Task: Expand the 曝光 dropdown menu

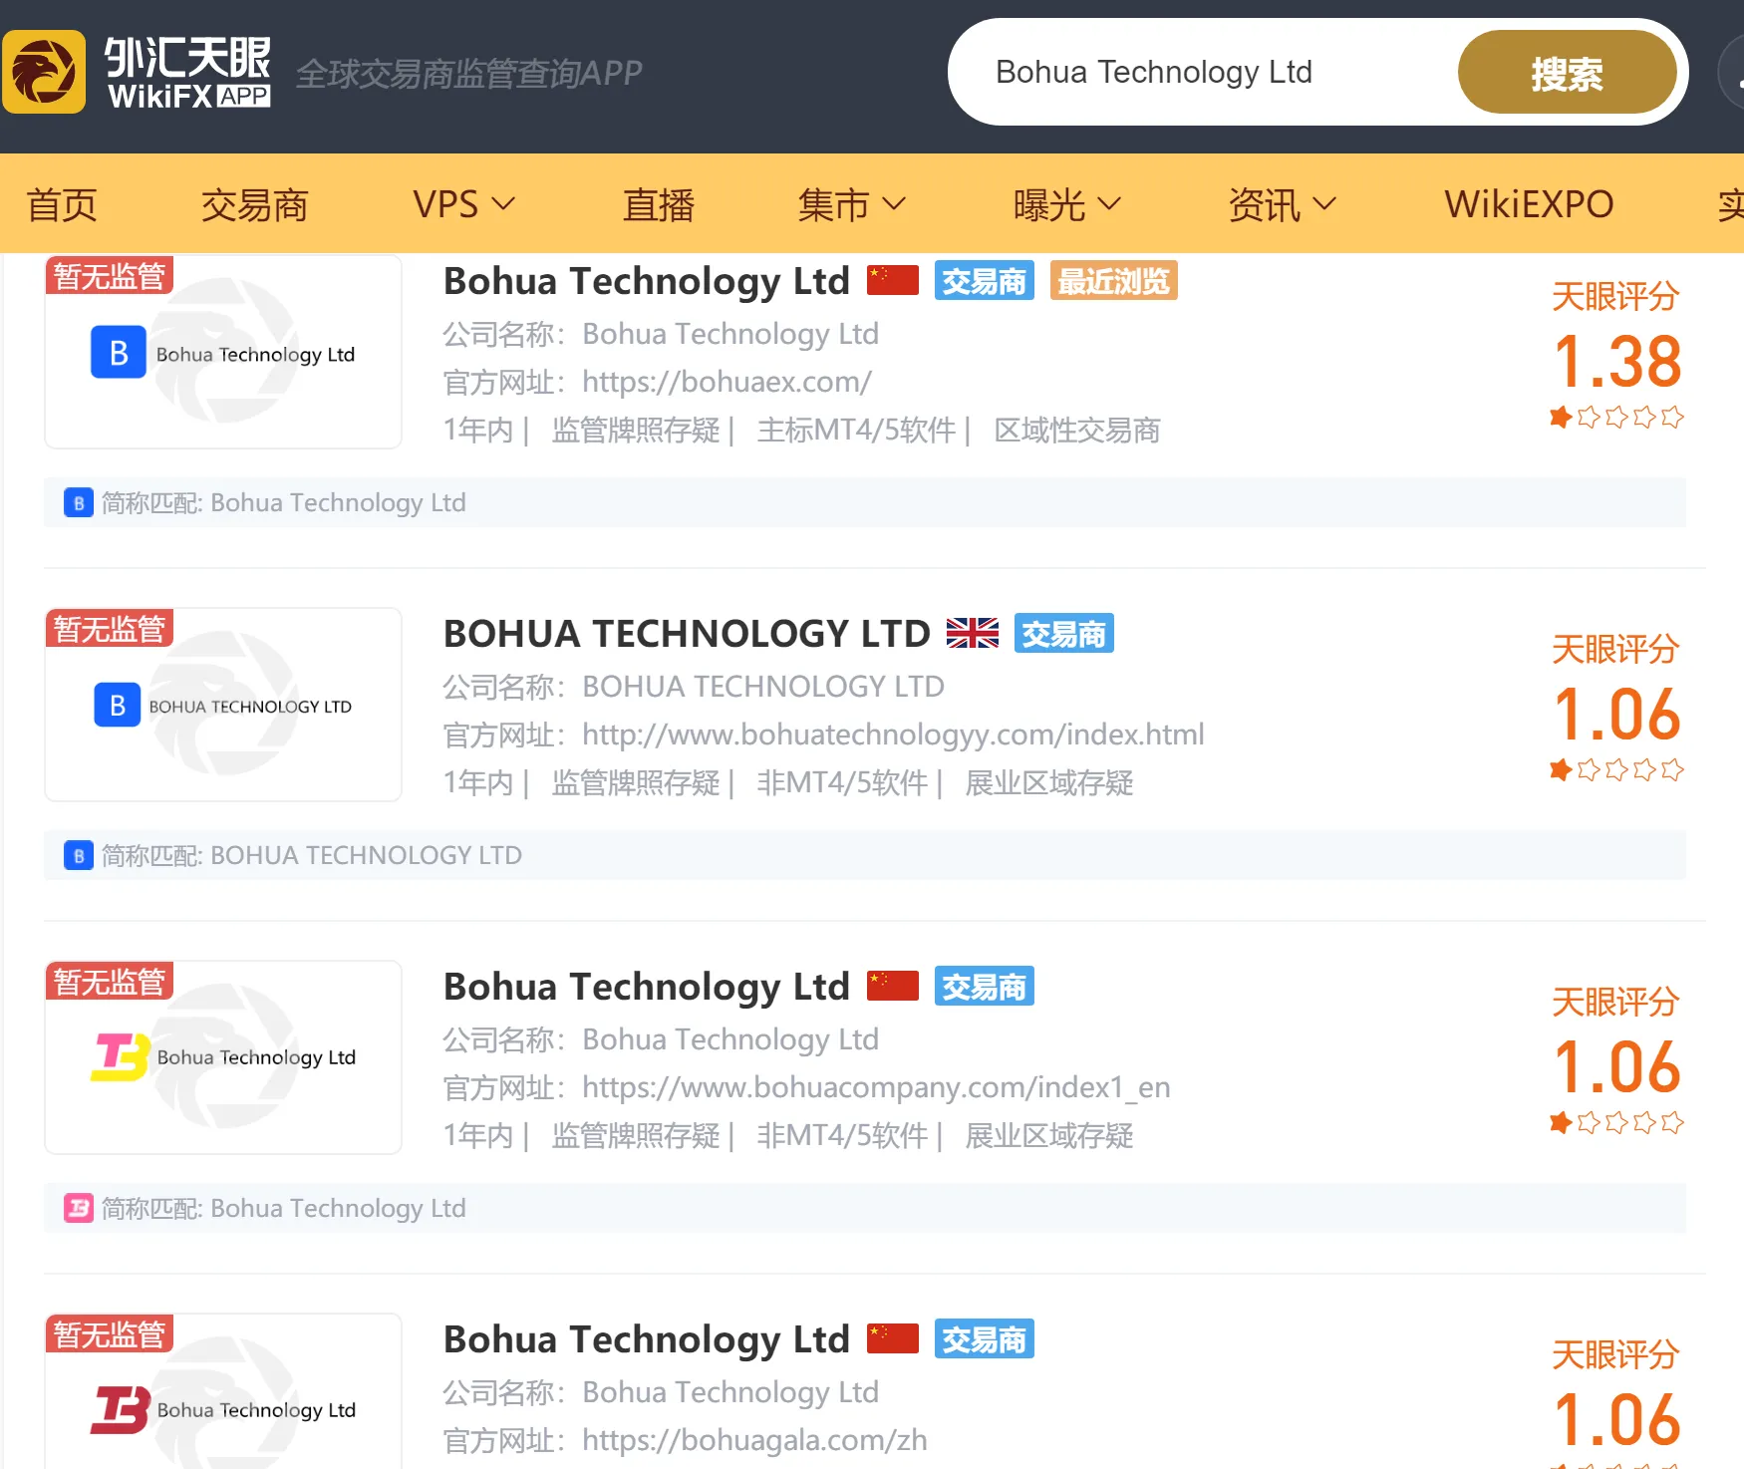Action: click(x=1066, y=204)
